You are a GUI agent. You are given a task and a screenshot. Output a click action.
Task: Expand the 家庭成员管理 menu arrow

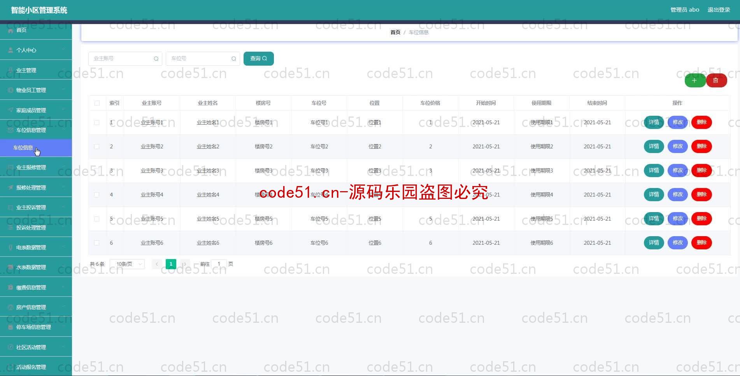(x=63, y=110)
